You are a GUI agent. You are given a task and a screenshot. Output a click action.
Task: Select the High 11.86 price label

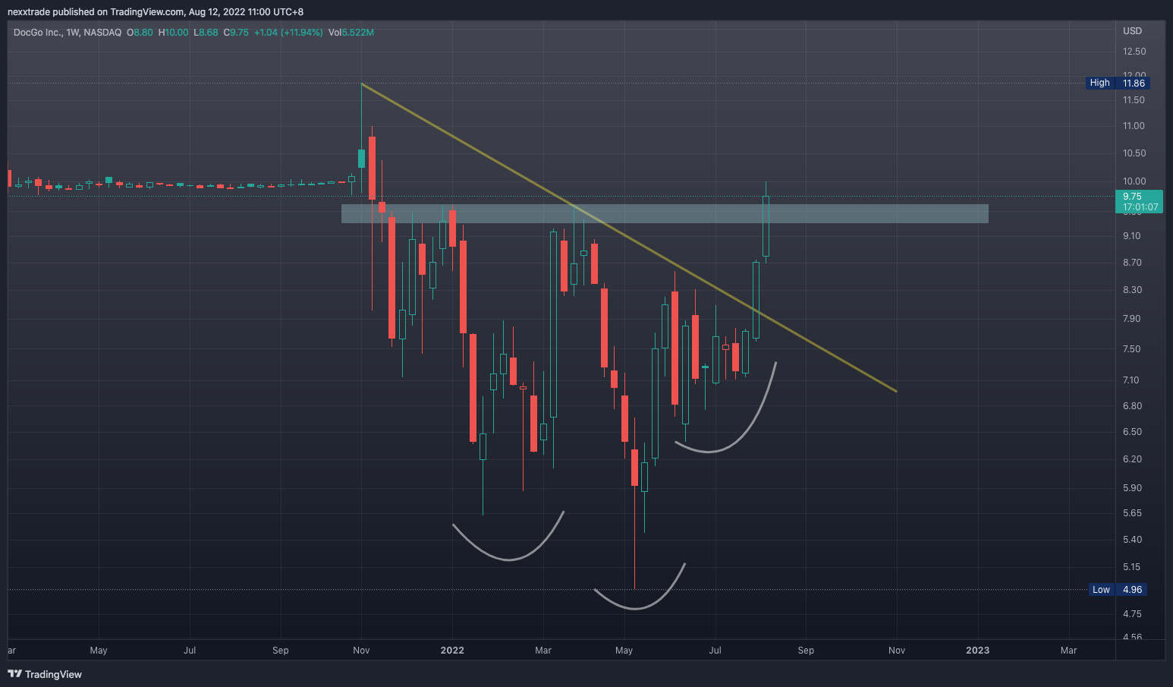[x=1118, y=83]
